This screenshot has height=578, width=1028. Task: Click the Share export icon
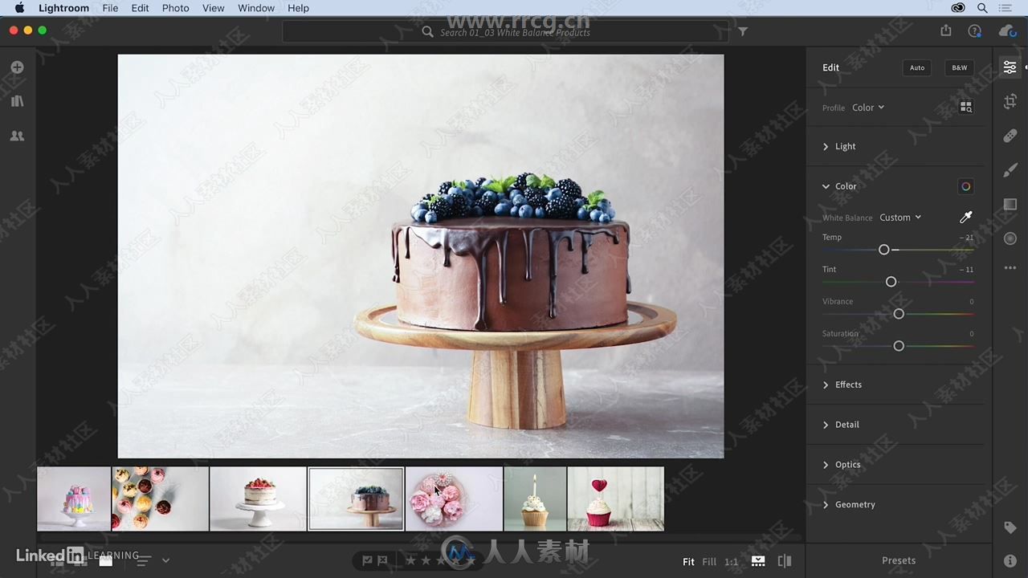[x=946, y=31]
